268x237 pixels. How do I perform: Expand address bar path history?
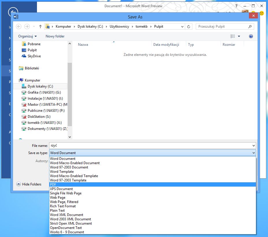[x=182, y=26]
